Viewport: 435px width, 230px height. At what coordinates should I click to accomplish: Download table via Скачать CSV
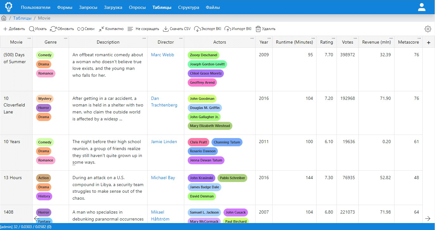(x=177, y=29)
